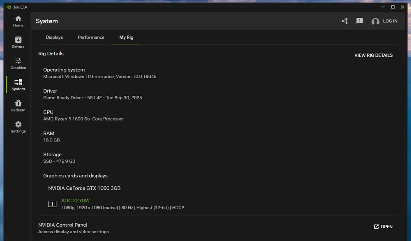Click the AOC 2270W display link
This screenshot has height=241, width=411.
(x=76, y=201)
